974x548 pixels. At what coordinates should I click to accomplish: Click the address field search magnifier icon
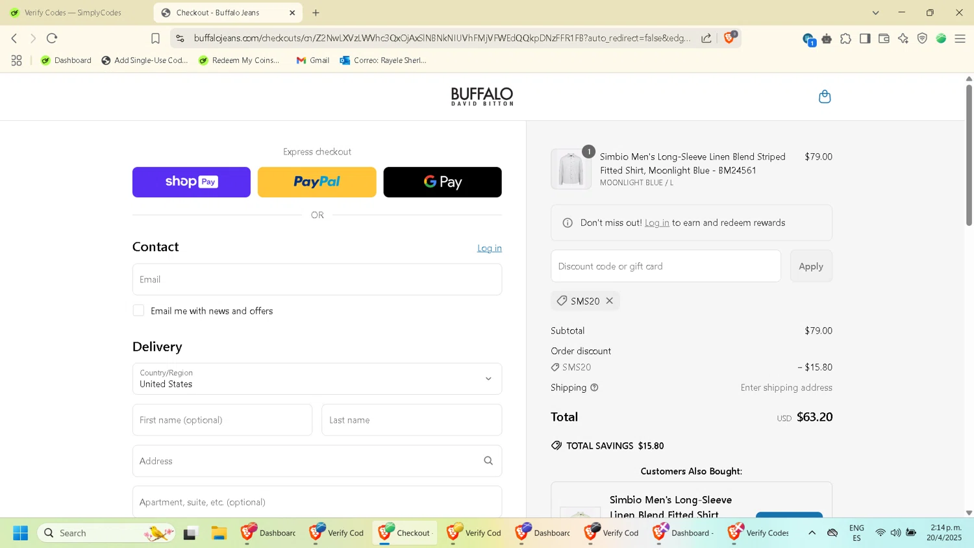[x=488, y=461]
